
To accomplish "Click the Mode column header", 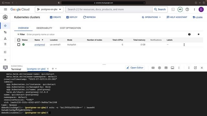I will (x=70, y=40).
